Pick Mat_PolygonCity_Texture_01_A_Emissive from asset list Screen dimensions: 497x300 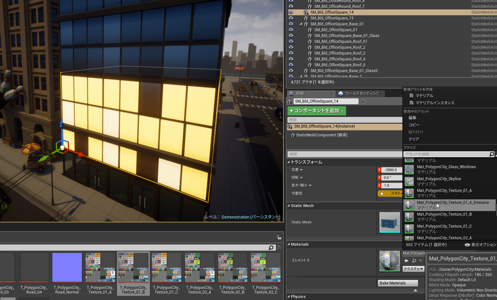(x=449, y=205)
